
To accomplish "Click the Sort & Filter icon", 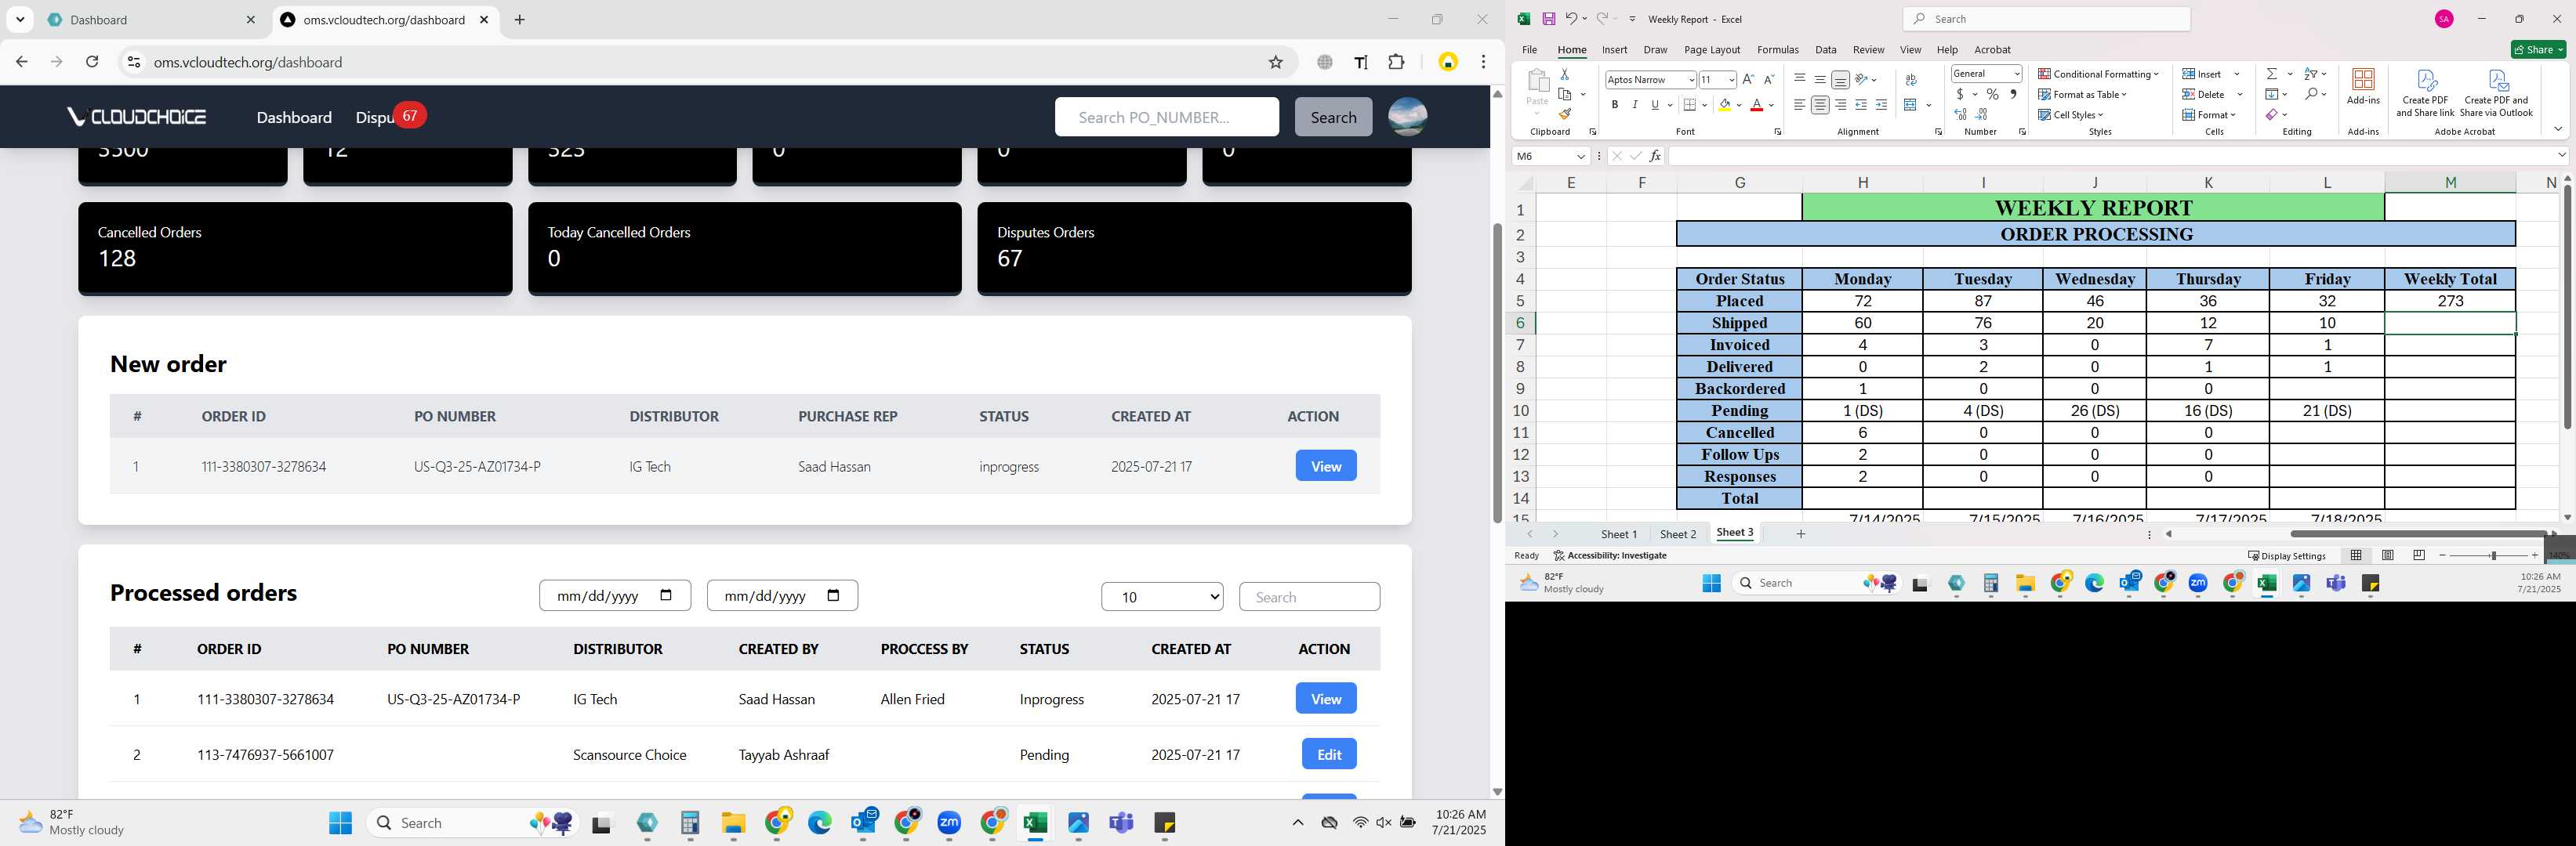I will click(x=2311, y=74).
